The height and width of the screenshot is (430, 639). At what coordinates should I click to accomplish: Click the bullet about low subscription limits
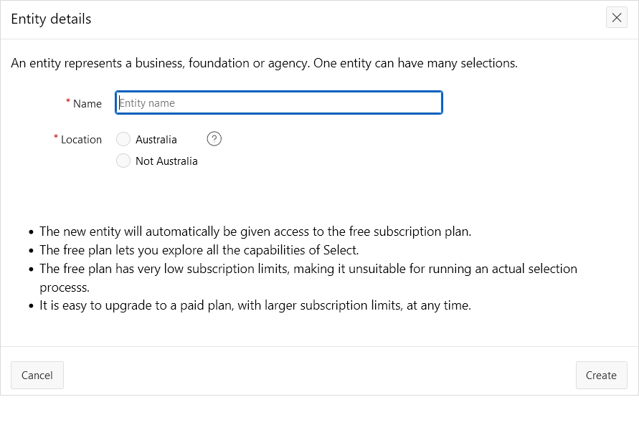click(308, 269)
